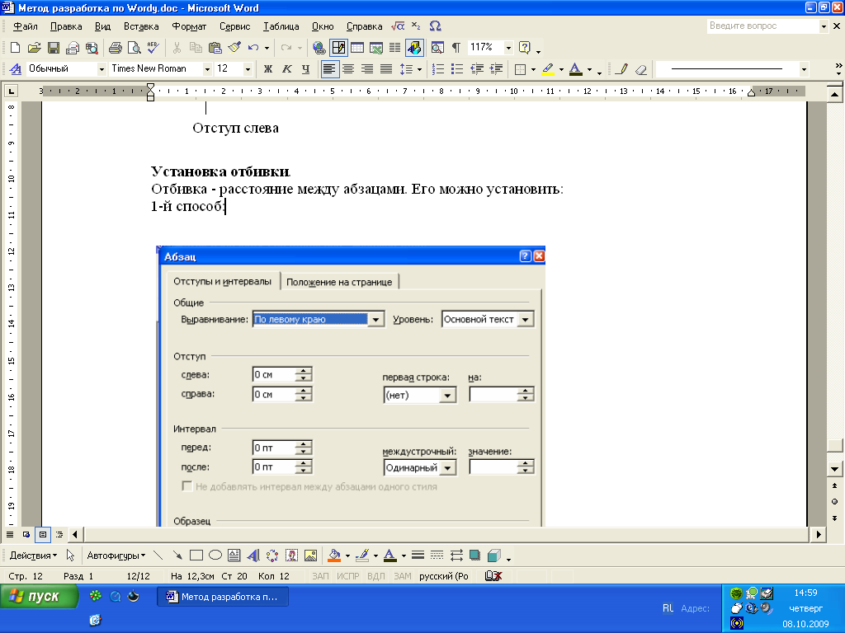Open the Формат menu
Screen dimensions: 845x633
click(x=189, y=26)
